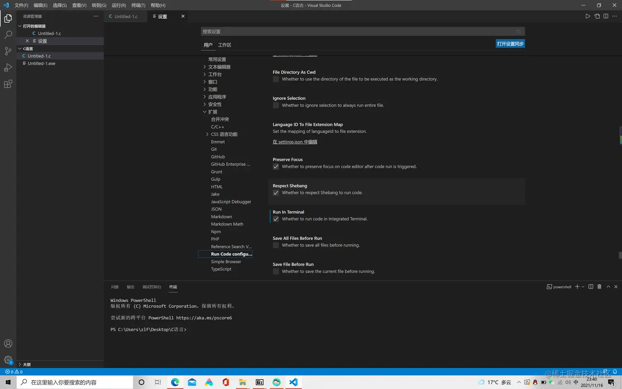The image size is (622, 389).
Task: Show errors and warnings in status bar
Action: (x=14, y=372)
